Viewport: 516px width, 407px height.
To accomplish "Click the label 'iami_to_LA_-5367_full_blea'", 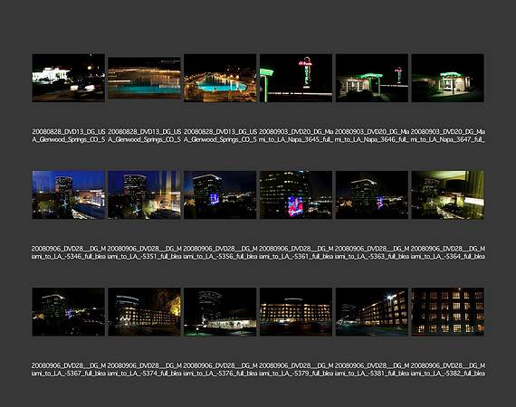I will 69,374.
